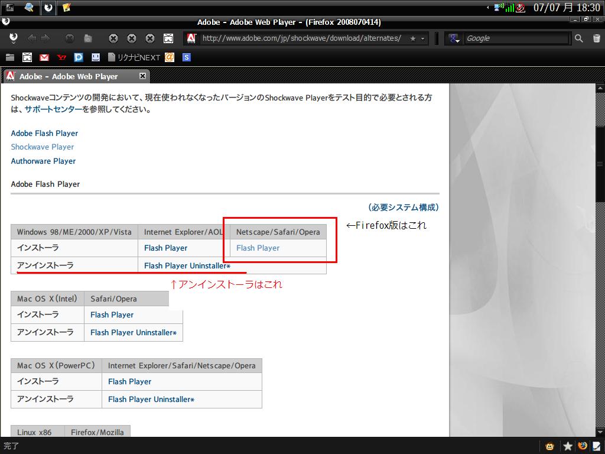This screenshot has width=605, height=454.
Task: Open the Firefox menu button in navigation toolbar
Action: coord(13,38)
